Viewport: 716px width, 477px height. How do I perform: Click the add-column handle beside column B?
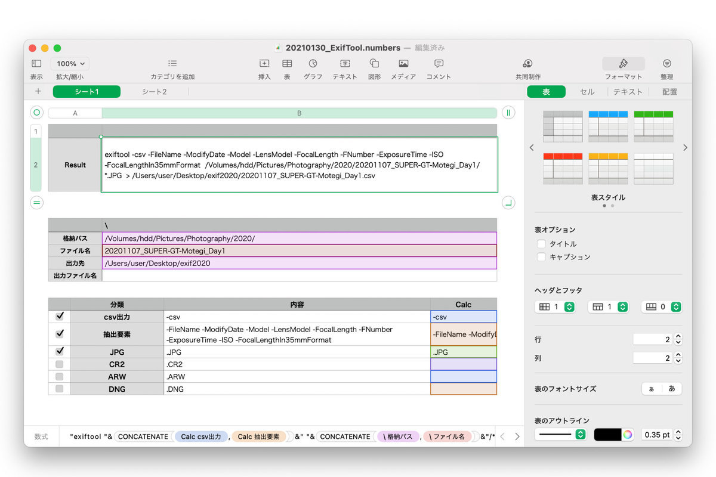coord(508,113)
